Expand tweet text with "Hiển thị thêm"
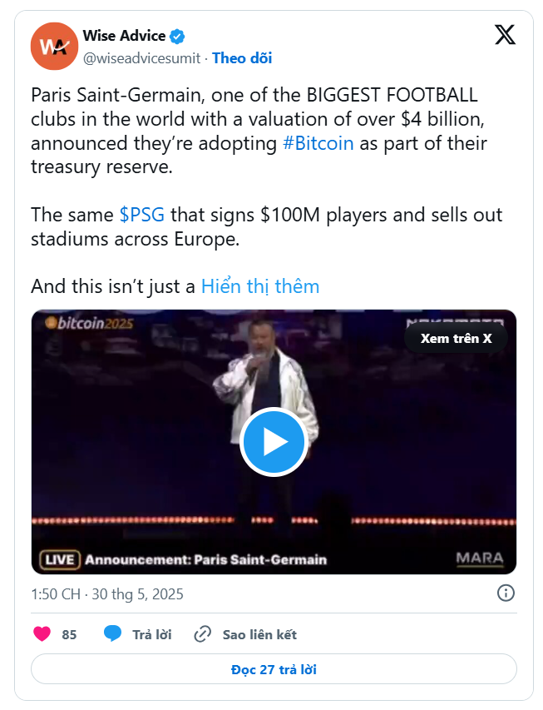 point(260,286)
